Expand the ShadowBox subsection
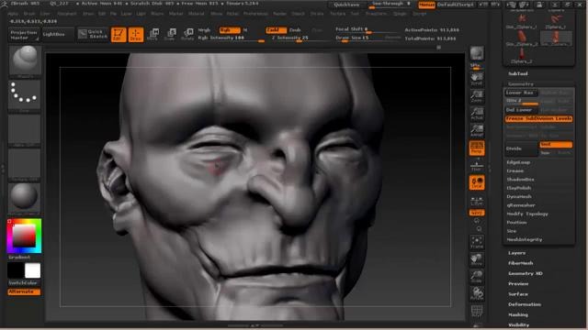Image resolution: width=588 pixels, height=330 pixels. [x=521, y=180]
